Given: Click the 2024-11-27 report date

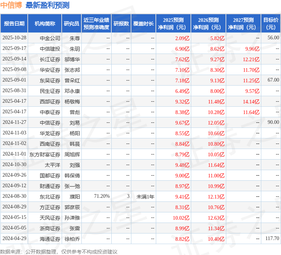Looking at the screenshot, I should click(x=14, y=122).
